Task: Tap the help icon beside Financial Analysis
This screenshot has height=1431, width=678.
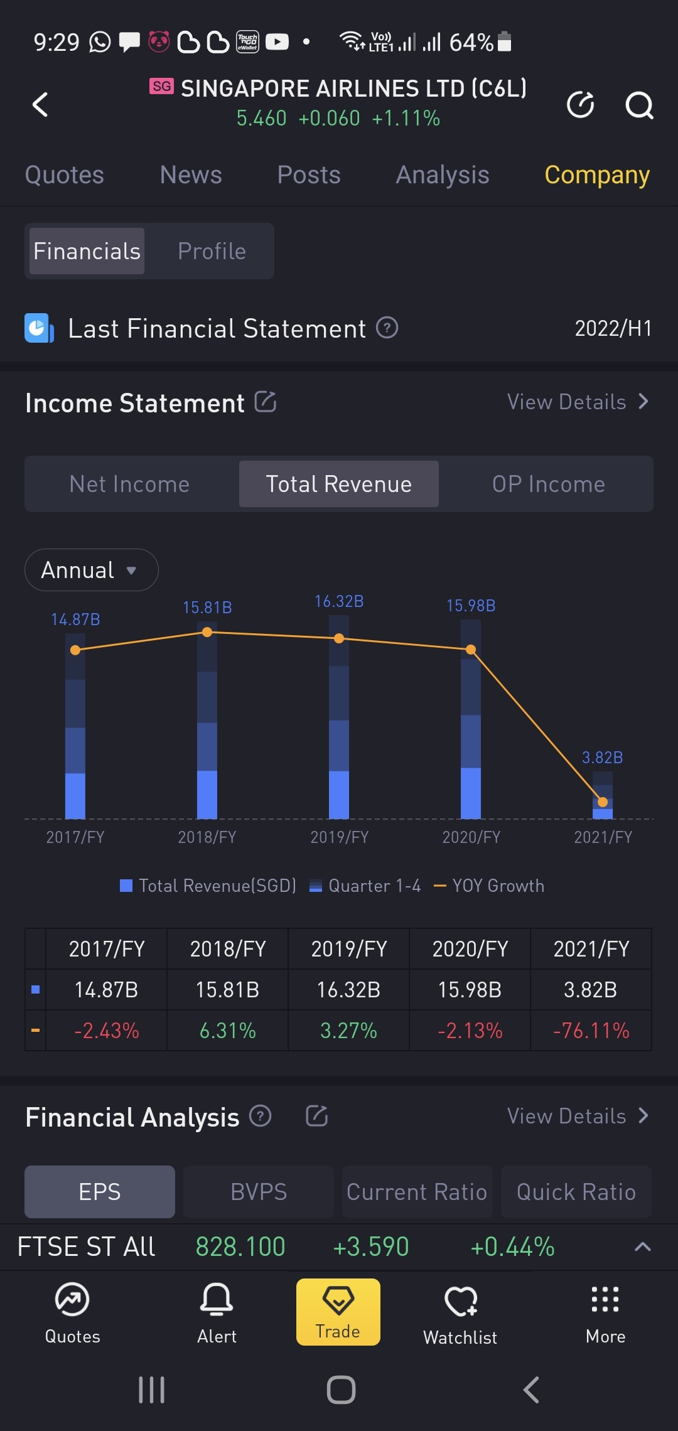Action: click(x=260, y=1116)
